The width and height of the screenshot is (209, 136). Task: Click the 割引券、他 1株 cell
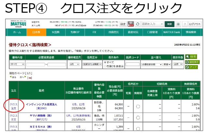point(99,106)
